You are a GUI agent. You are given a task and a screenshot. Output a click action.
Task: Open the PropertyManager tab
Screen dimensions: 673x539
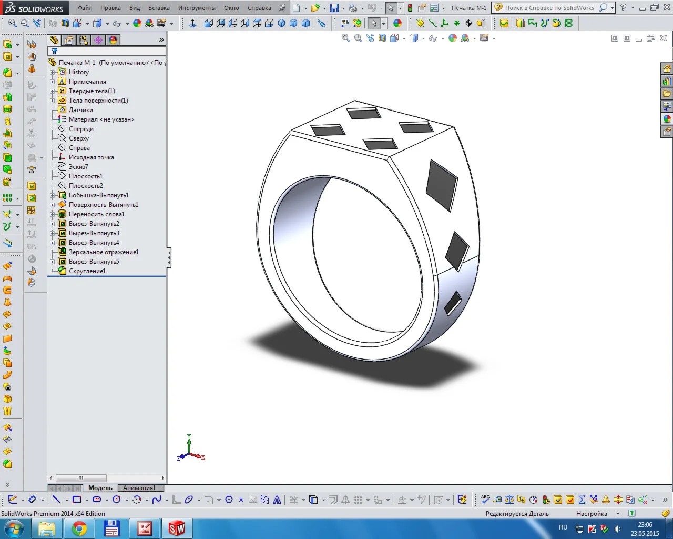(69, 40)
